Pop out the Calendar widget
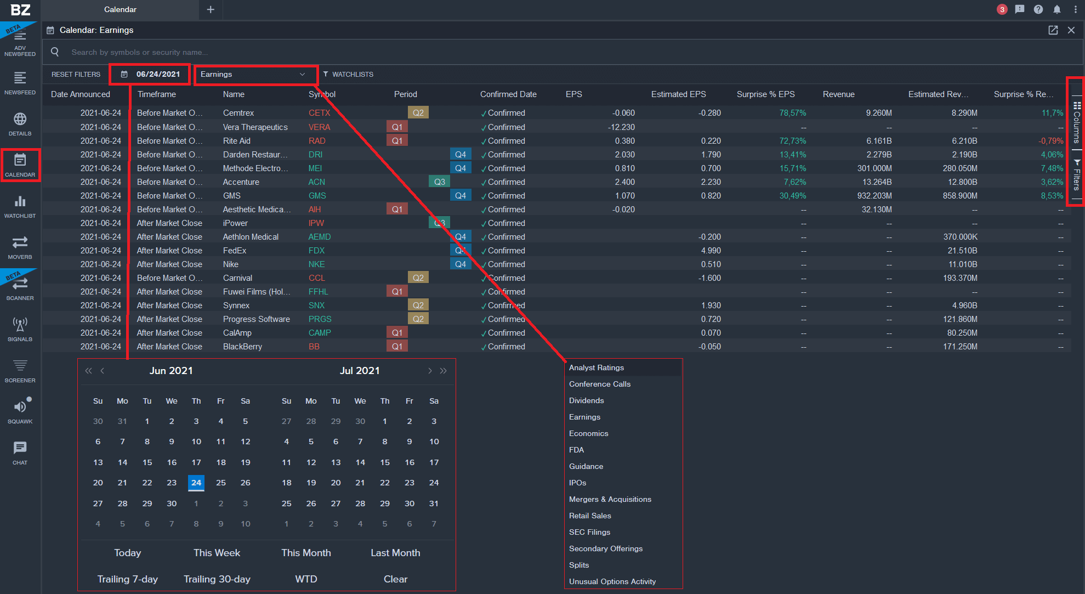The width and height of the screenshot is (1085, 594). click(x=1053, y=30)
